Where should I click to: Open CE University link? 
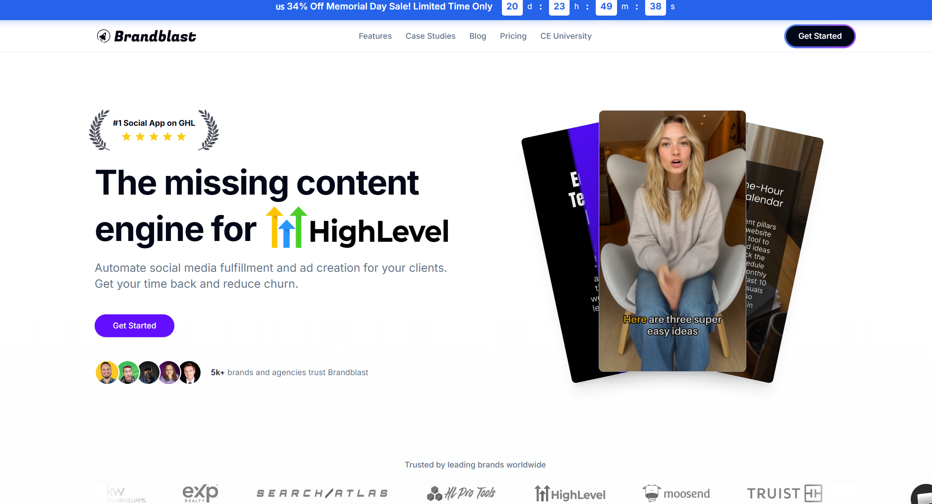[x=566, y=36]
